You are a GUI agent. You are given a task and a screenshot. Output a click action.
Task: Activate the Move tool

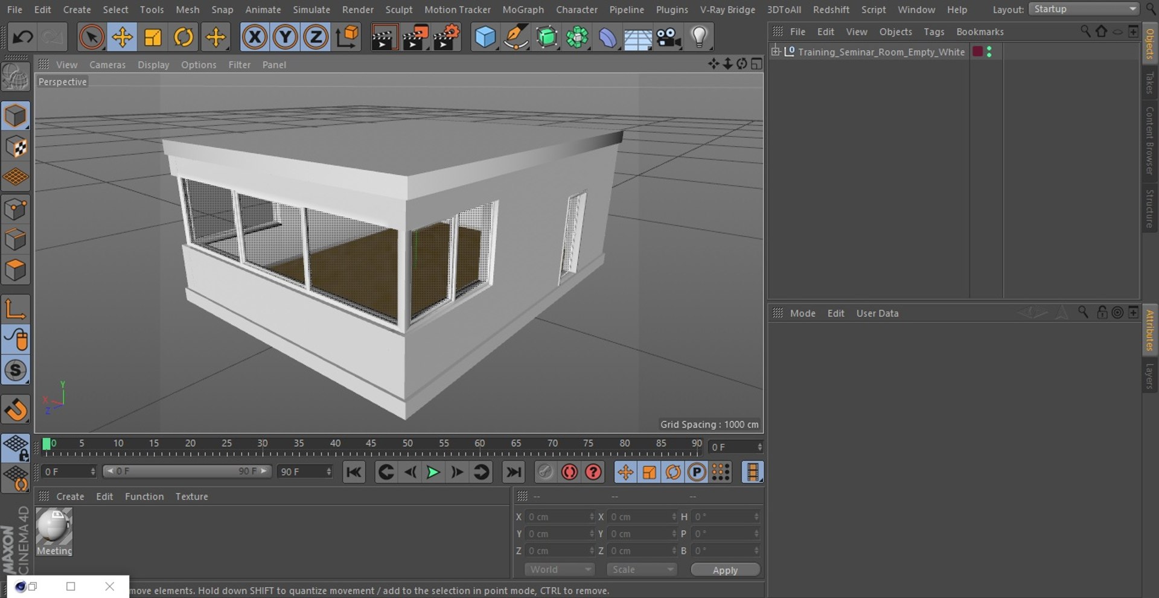[x=122, y=37]
